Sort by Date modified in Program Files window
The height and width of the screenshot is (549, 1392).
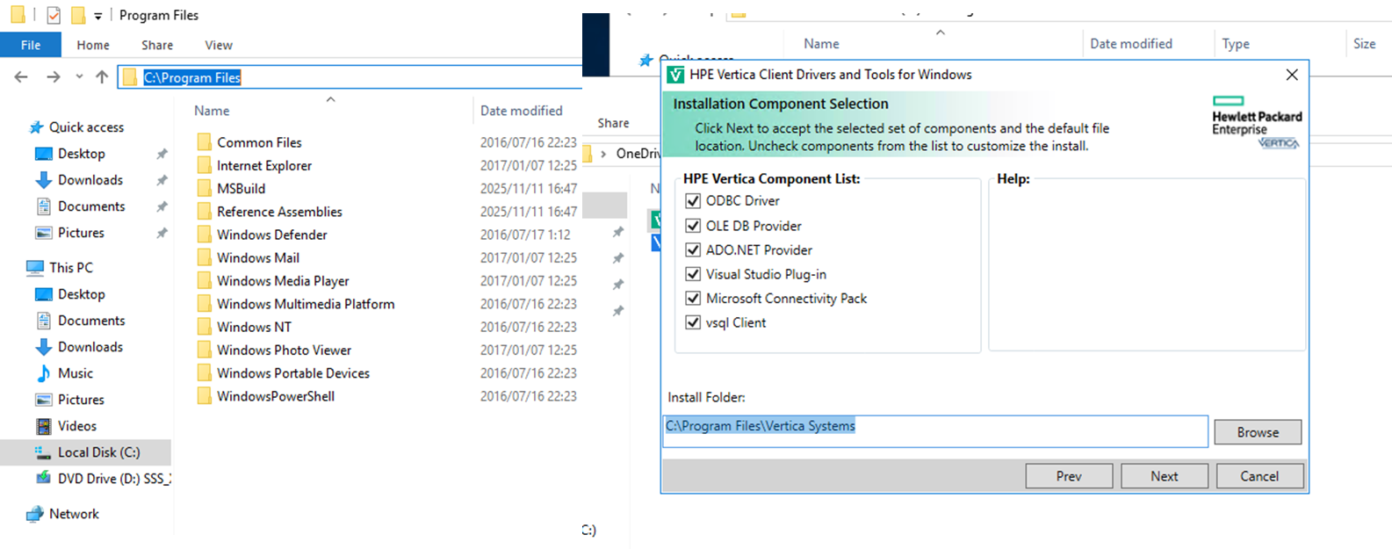[521, 111]
